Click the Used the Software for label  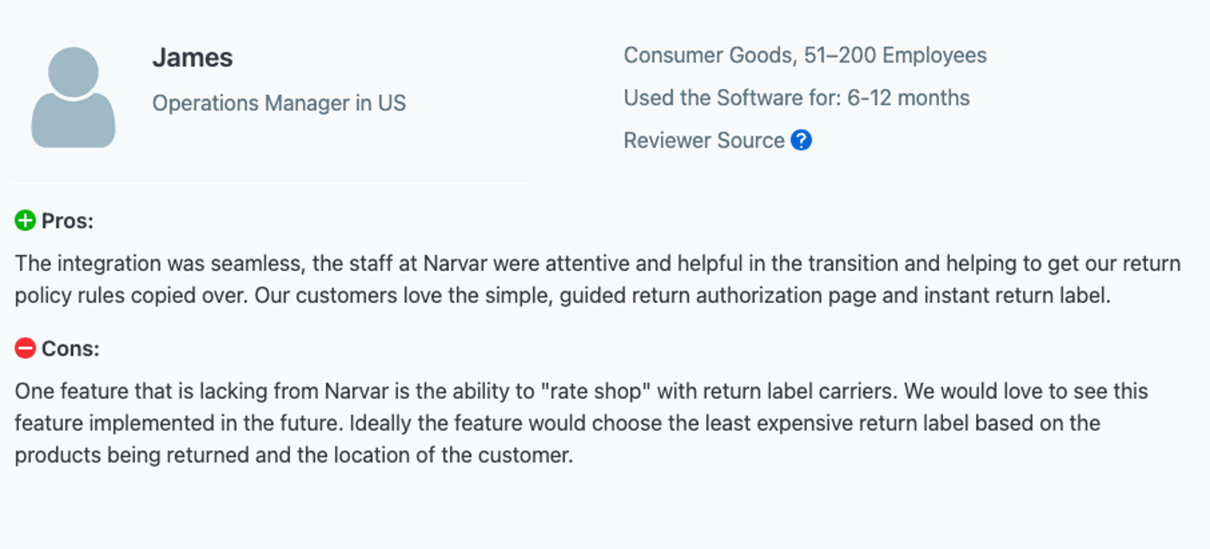tap(733, 97)
